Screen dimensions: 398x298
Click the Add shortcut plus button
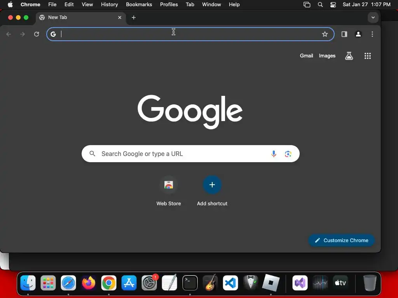tap(212, 185)
